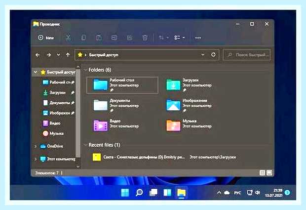Collapse the Folders (6) group
Image resolution: width=306 pixels, height=210 pixels.
tap(85, 70)
